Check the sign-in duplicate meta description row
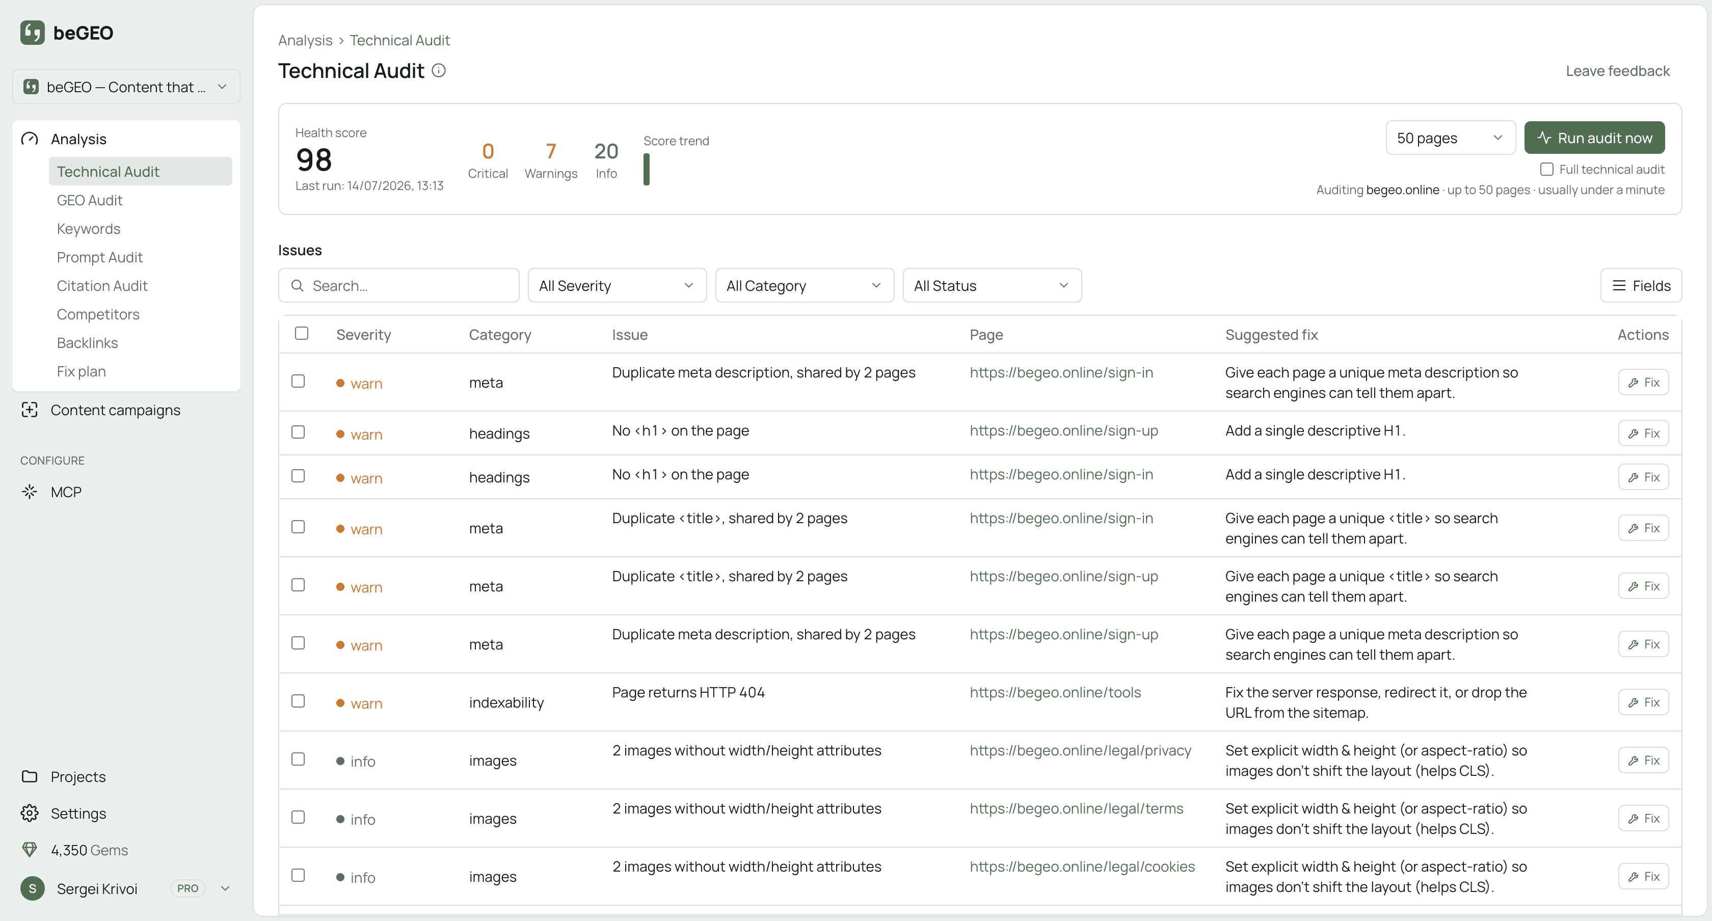Image resolution: width=1712 pixels, height=921 pixels. click(x=299, y=381)
